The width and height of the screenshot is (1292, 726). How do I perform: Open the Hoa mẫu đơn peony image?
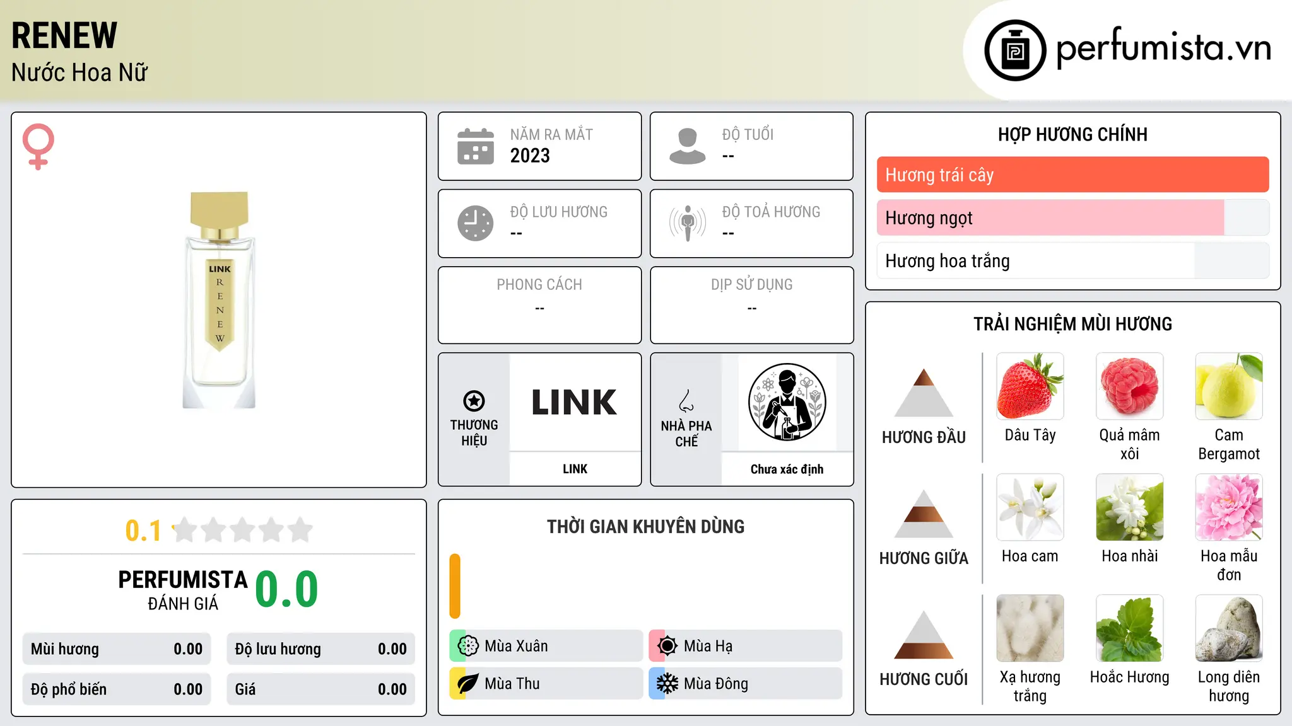pyautogui.click(x=1229, y=507)
